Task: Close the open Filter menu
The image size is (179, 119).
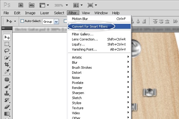Action: tap(73, 13)
